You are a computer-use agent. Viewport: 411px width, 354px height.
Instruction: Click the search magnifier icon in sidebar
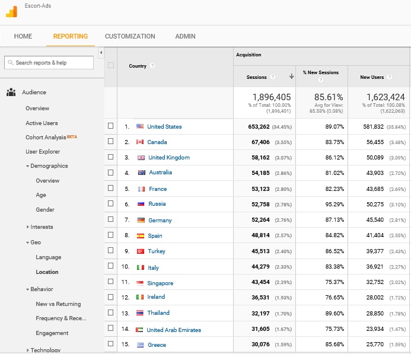[x=11, y=62]
